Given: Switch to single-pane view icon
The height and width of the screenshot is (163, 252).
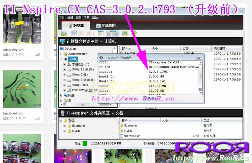Looking at the screenshot, I should pos(100,33).
